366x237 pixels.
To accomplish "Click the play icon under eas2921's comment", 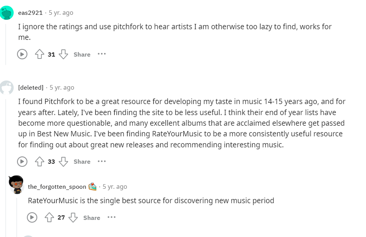I will (22, 54).
